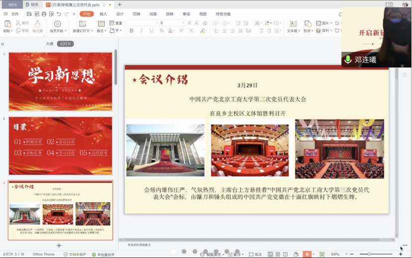412x258 pixels.
Task: Open the font color picker
Action: pyautogui.click(x=170, y=31)
